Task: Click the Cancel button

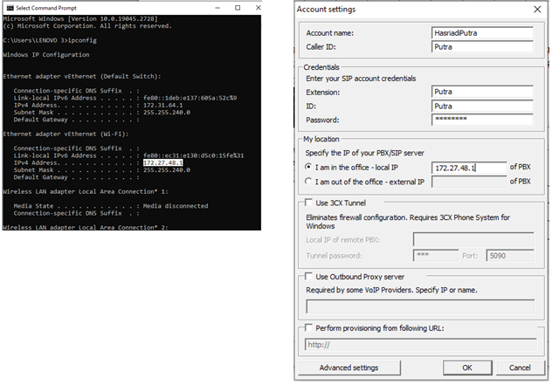Action: (520, 368)
